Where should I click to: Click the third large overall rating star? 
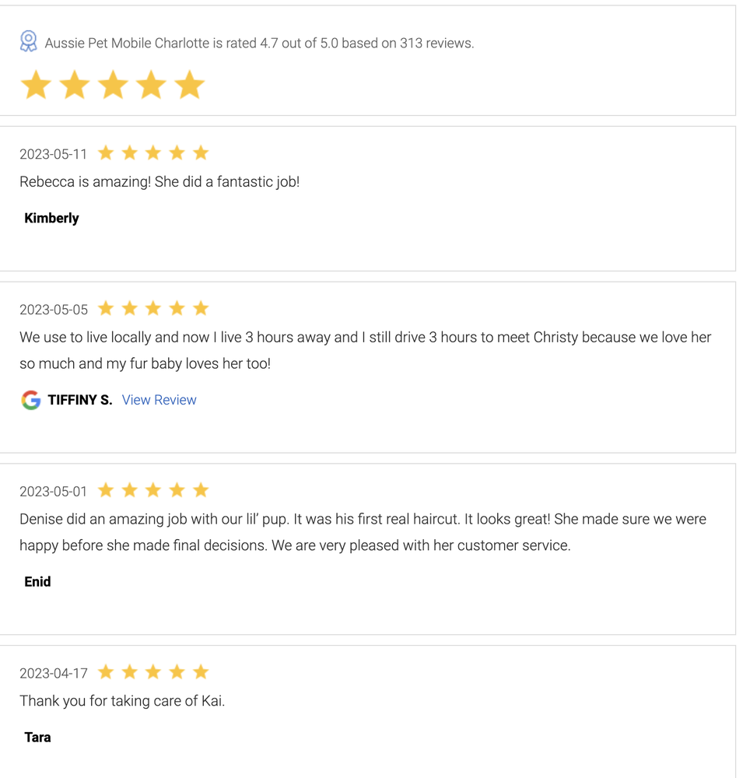coord(113,85)
